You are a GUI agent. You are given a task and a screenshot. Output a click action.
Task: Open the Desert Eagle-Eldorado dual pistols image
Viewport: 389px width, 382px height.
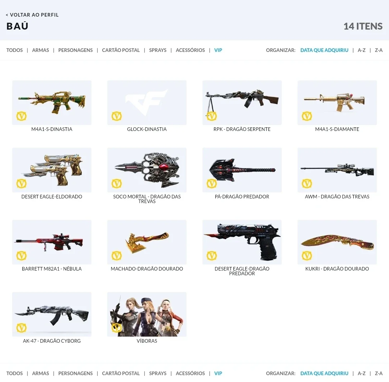pos(52,170)
